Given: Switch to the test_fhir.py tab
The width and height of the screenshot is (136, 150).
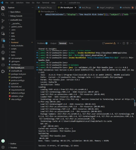Looking at the screenshot, I should coord(86,8).
